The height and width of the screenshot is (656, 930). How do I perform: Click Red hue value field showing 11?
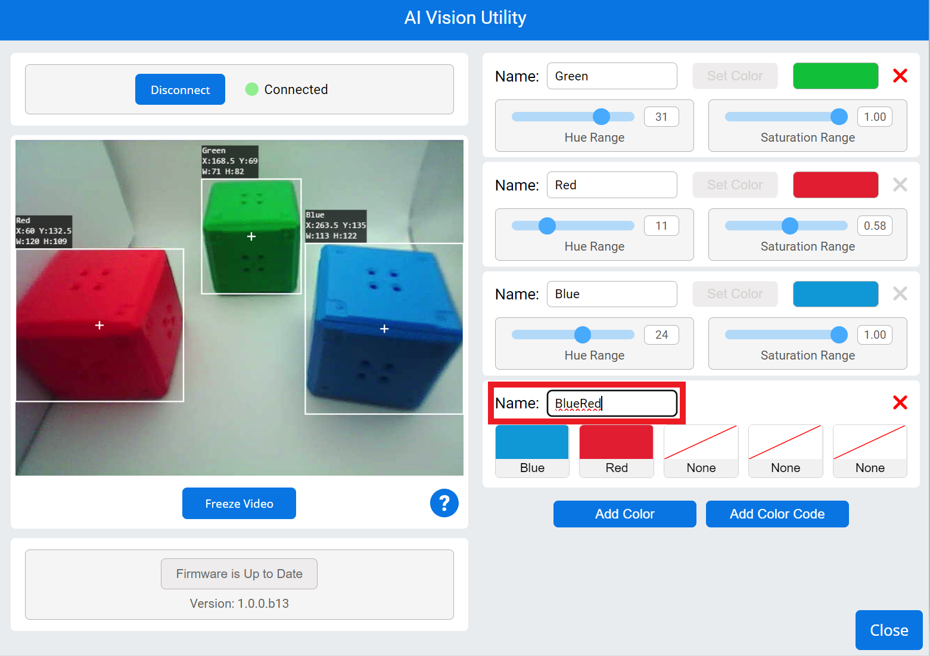click(661, 226)
